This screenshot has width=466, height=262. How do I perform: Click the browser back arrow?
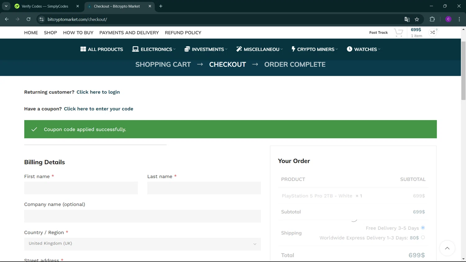(x=7, y=19)
